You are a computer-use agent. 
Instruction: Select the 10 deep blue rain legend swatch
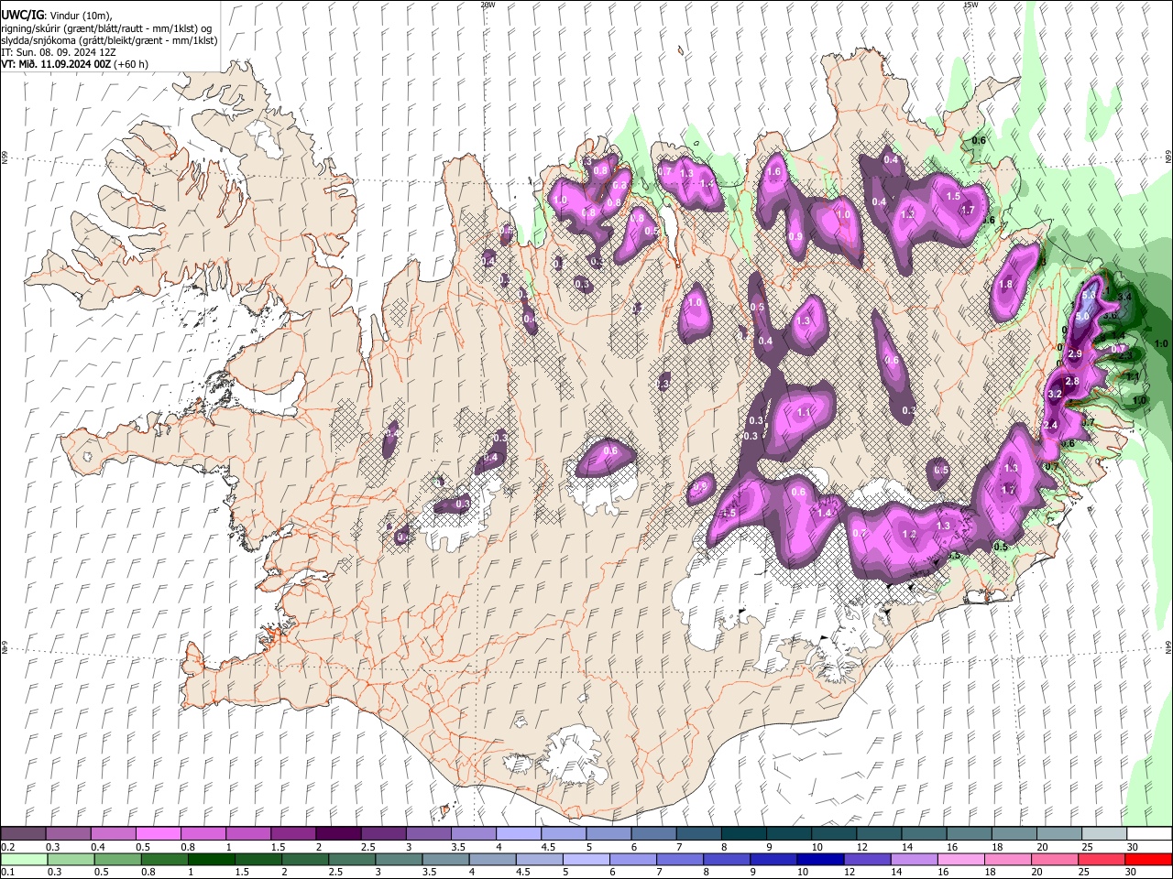819,859
